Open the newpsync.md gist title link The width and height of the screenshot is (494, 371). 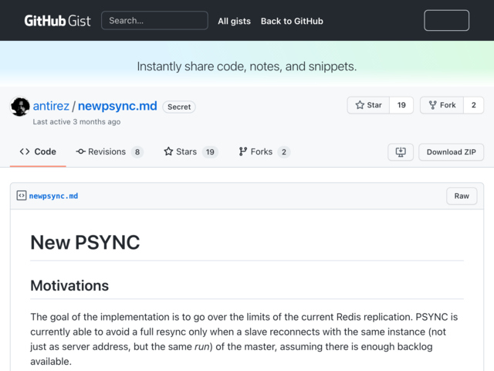[117, 106]
